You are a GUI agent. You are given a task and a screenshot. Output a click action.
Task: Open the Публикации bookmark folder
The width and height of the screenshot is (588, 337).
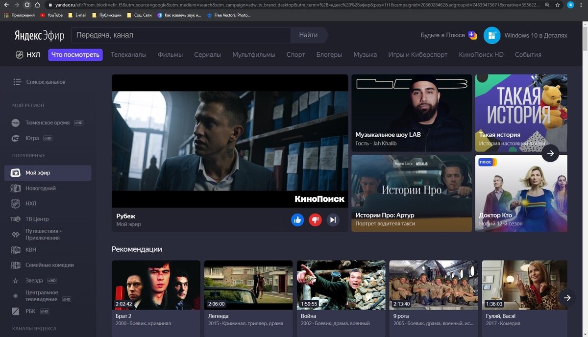[107, 15]
